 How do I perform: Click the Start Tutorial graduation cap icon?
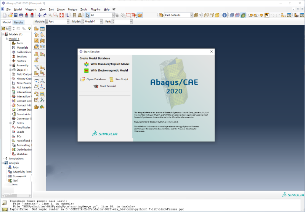coord(96,86)
